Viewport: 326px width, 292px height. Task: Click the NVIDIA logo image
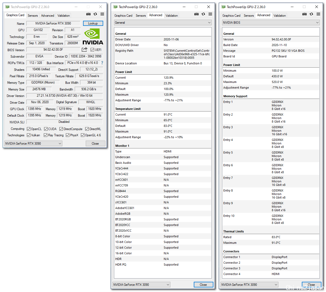point(93,37)
